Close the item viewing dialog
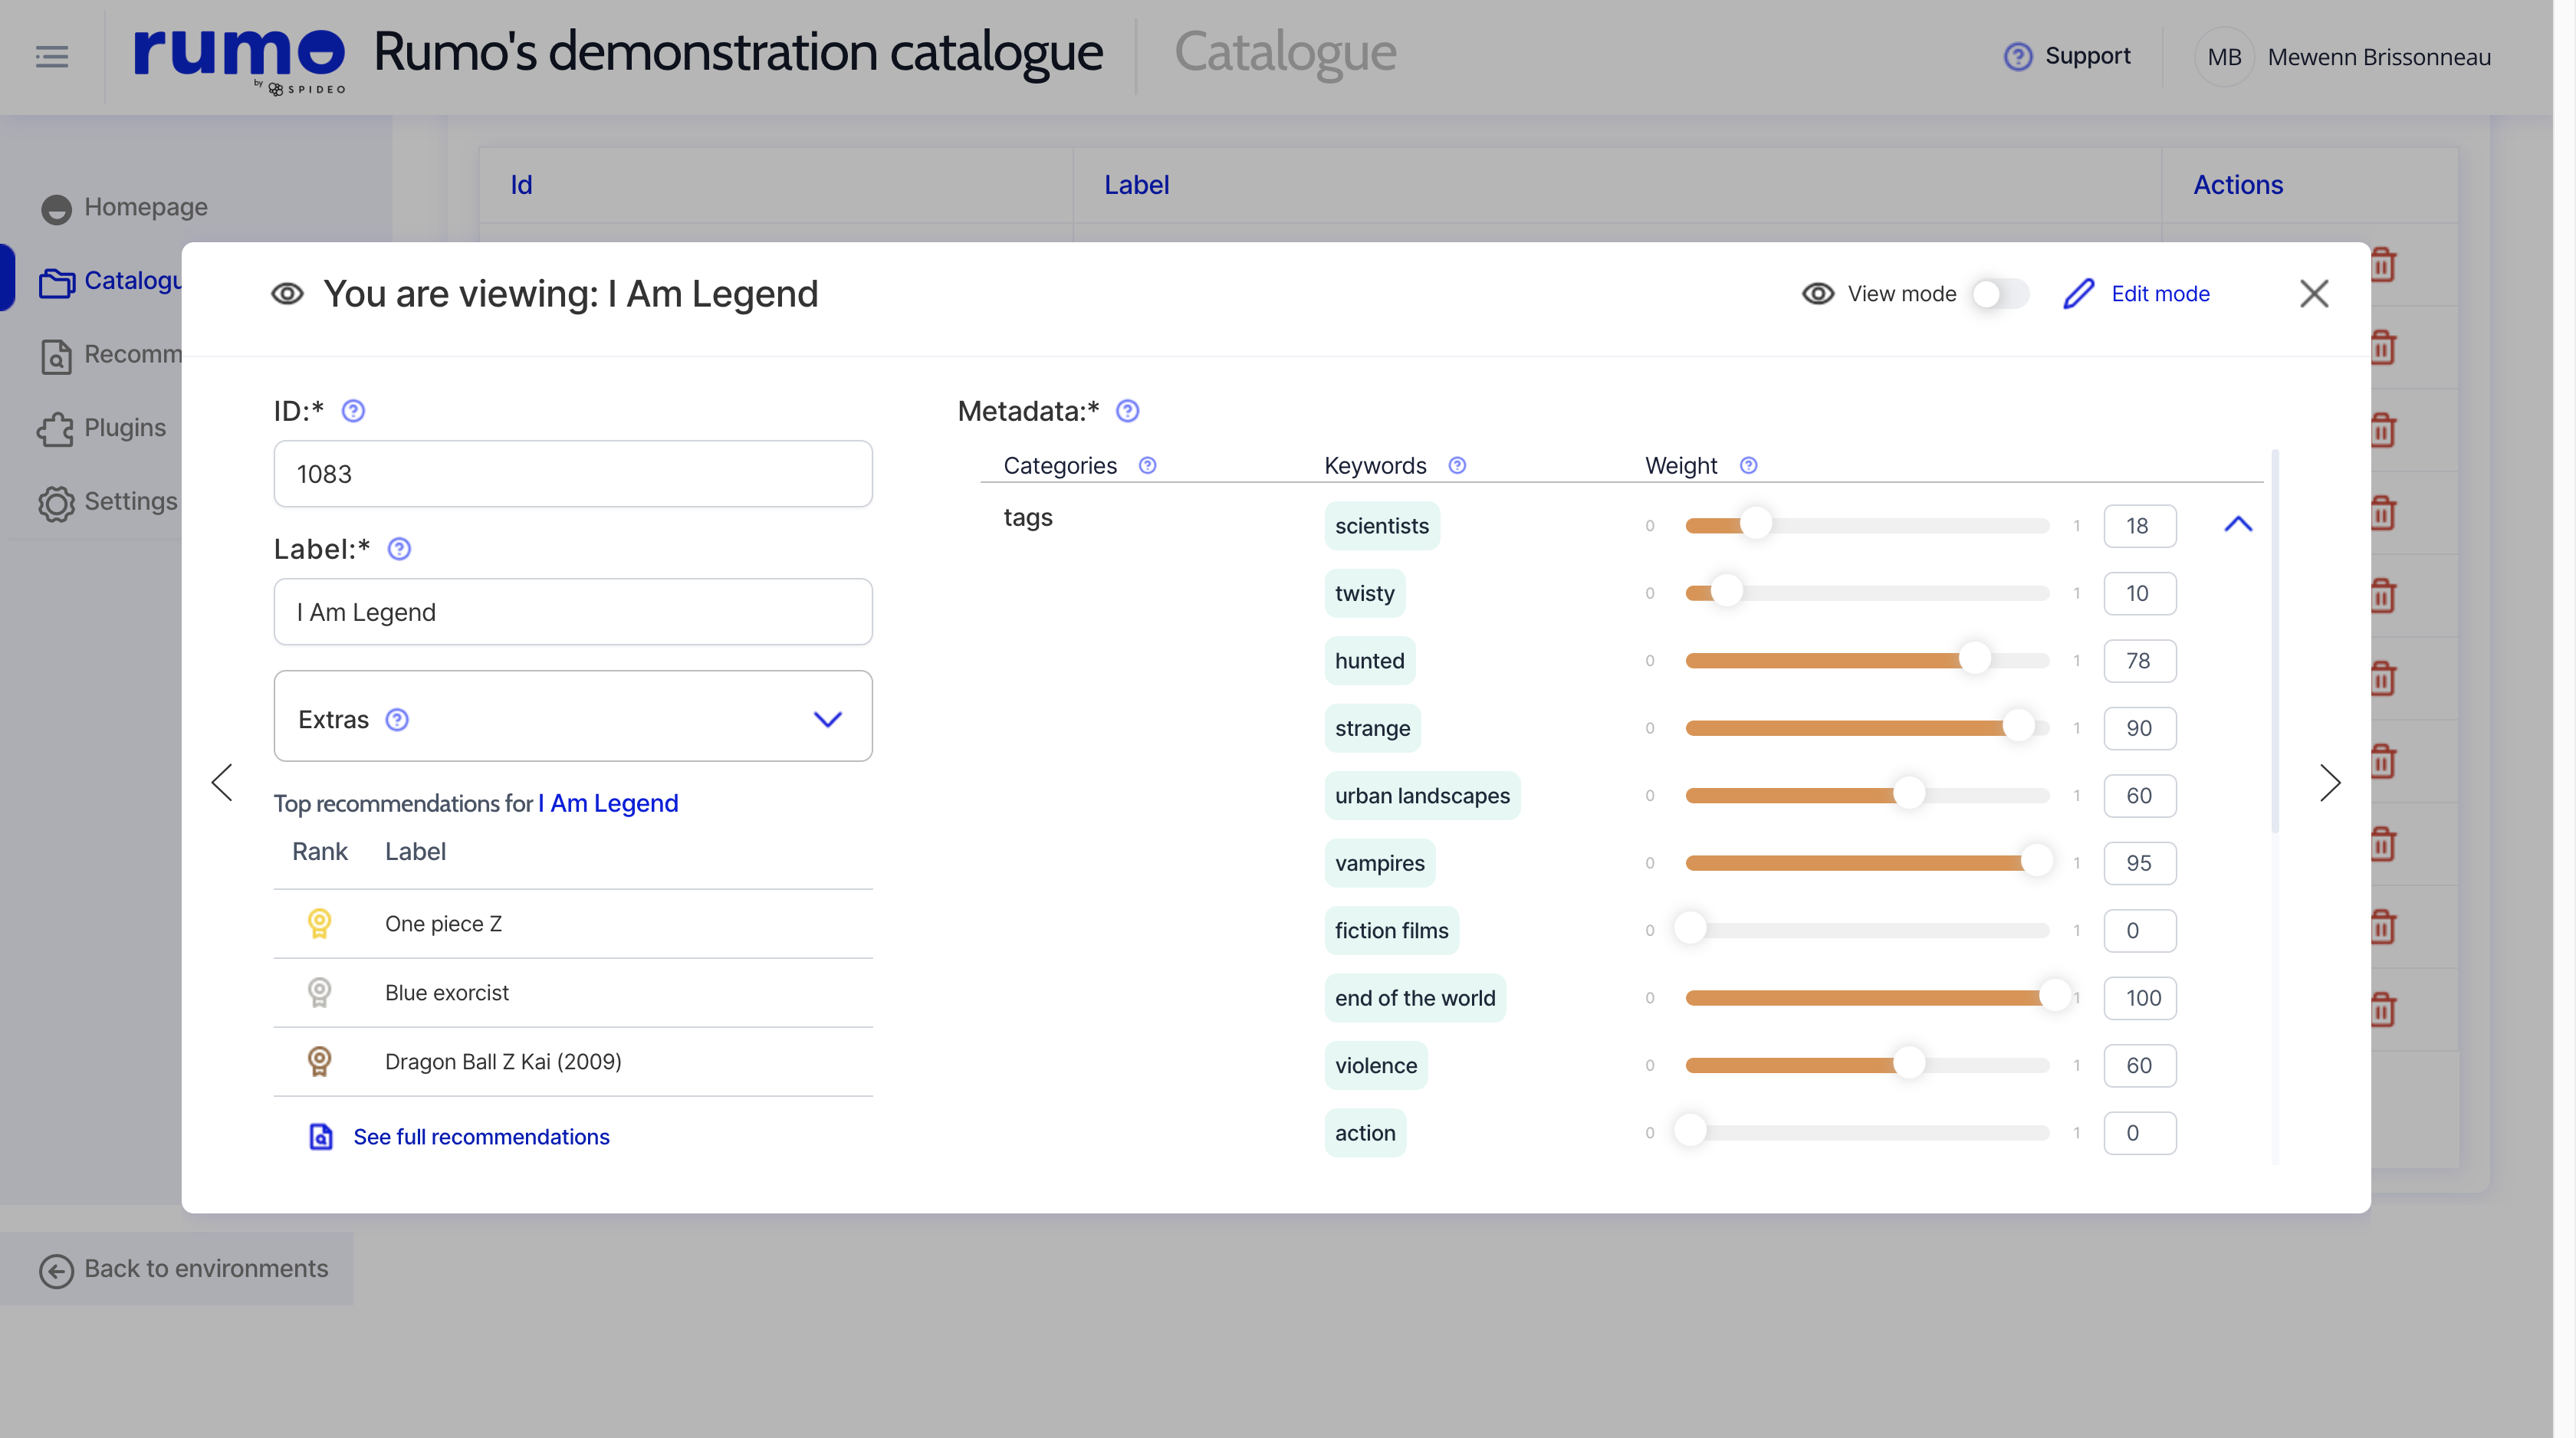 tap(2314, 294)
